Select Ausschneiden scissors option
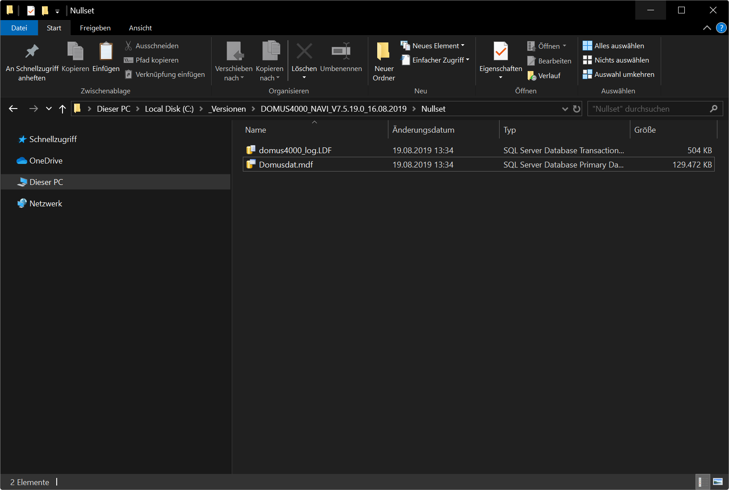Viewport: 729px width, 490px height. tap(151, 46)
